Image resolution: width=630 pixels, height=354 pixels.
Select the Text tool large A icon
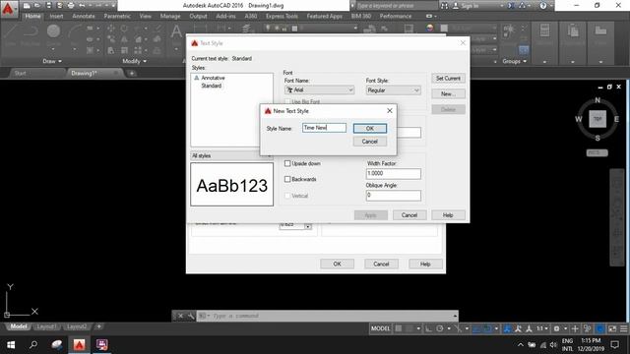point(176,31)
